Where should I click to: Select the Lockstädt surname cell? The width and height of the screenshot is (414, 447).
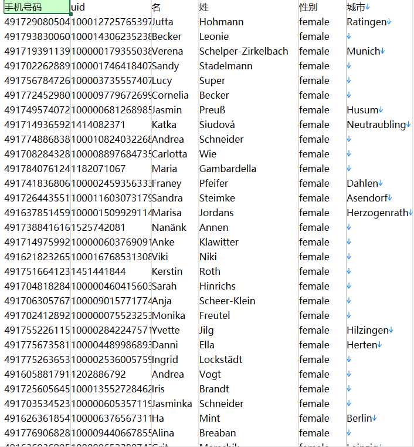249,359
